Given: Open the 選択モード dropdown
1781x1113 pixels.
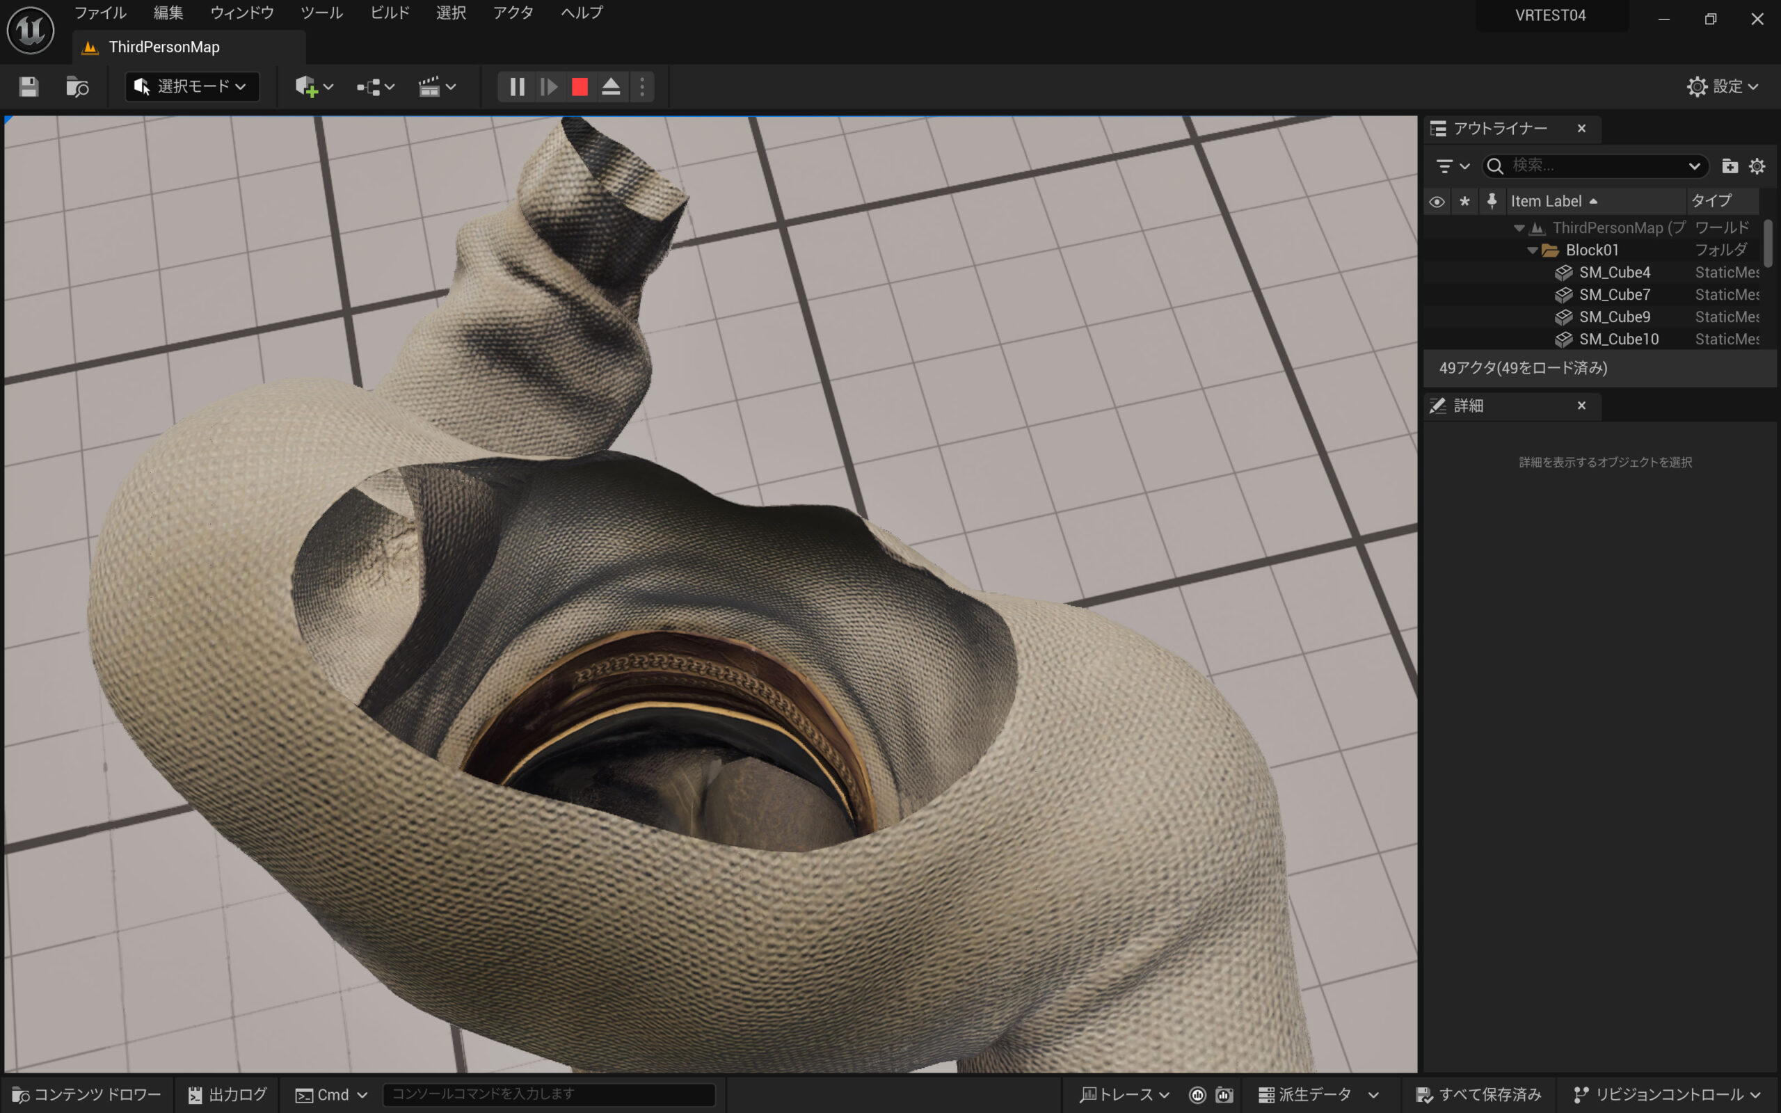Looking at the screenshot, I should tap(192, 87).
